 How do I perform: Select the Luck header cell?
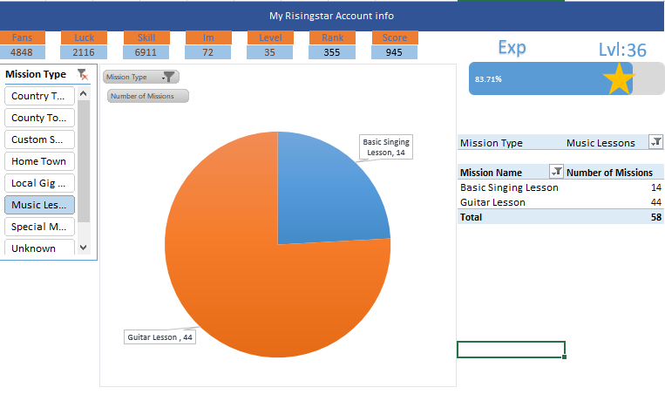point(84,37)
